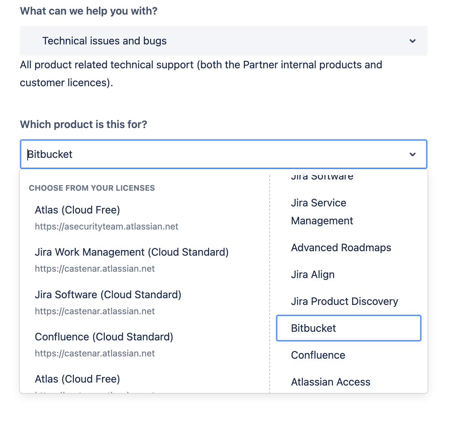Open the 'Technical issues and bugs' dropdown

point(223,41)
